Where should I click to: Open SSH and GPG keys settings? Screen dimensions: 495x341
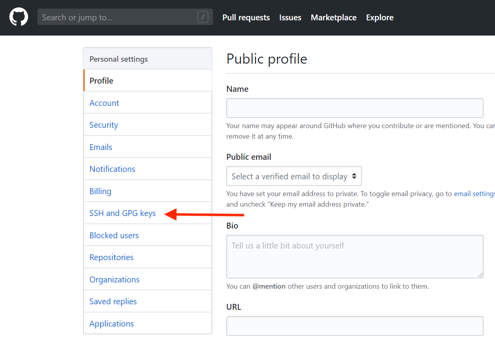pos(122,213)
